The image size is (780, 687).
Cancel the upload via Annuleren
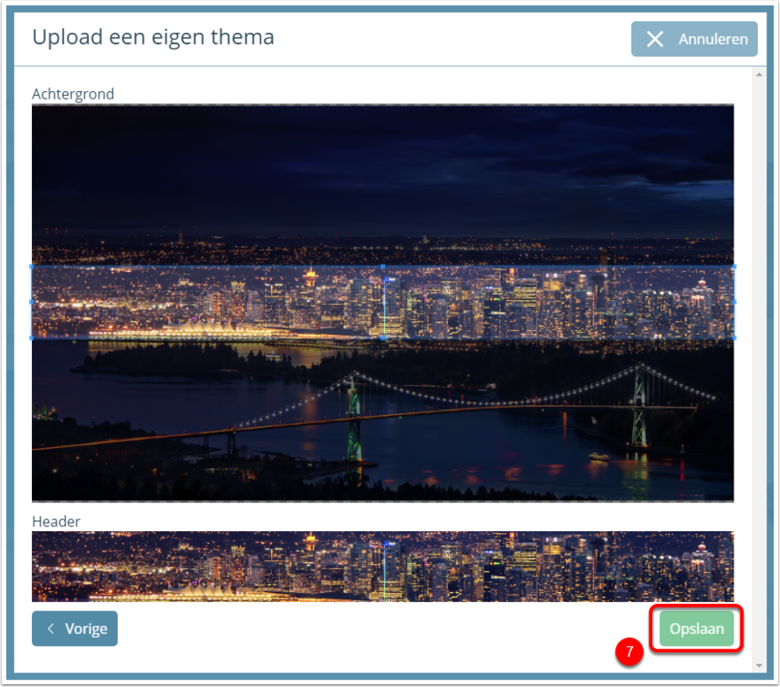[694, 39]
